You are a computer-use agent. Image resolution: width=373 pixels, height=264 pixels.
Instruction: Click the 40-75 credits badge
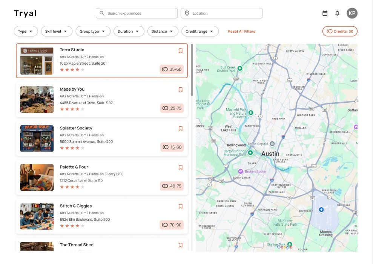point(172,186)
